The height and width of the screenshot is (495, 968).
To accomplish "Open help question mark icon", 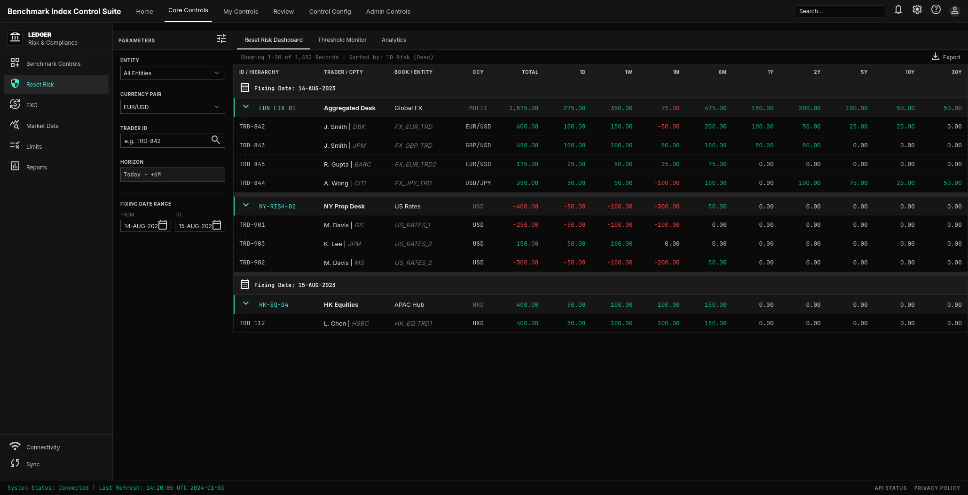I will 936,9.
